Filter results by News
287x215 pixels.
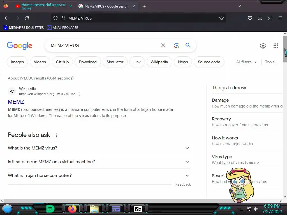(x=183, y=62)
